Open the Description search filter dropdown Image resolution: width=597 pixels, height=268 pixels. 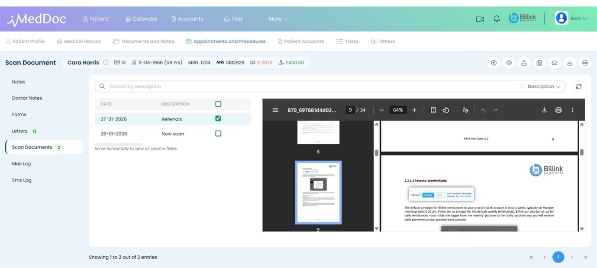[543, 86]
